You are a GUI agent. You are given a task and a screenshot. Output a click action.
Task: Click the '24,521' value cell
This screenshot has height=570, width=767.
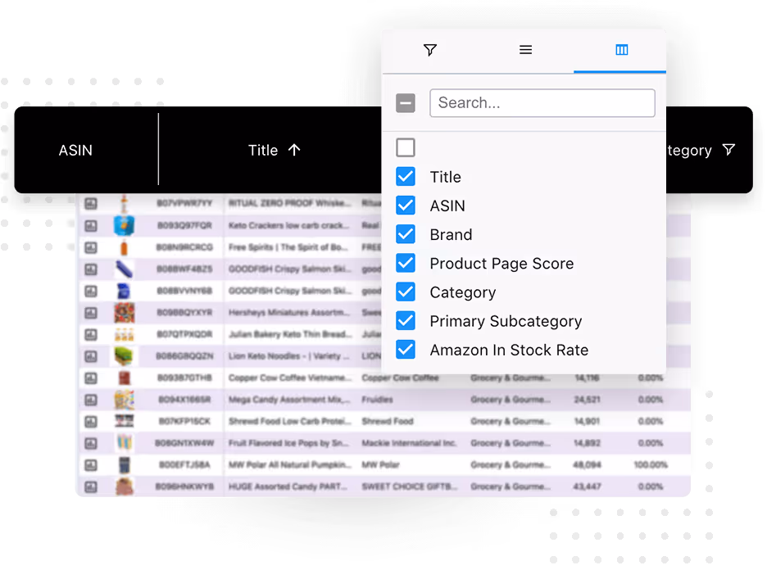point(587,400)
